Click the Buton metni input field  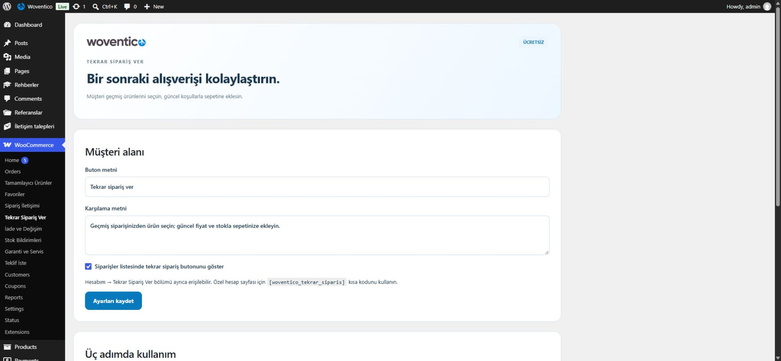pyautogui.click(x=317, y=187)
